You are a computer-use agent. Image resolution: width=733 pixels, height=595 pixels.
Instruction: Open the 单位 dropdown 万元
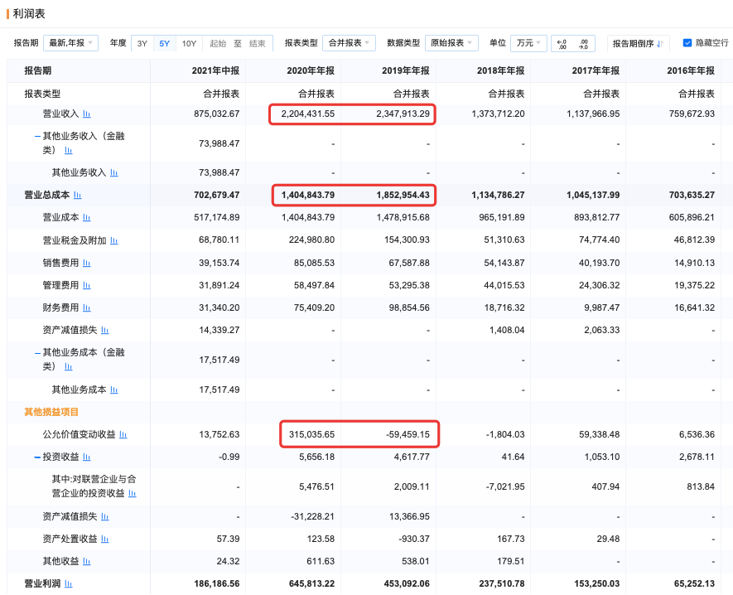[528, 43]
